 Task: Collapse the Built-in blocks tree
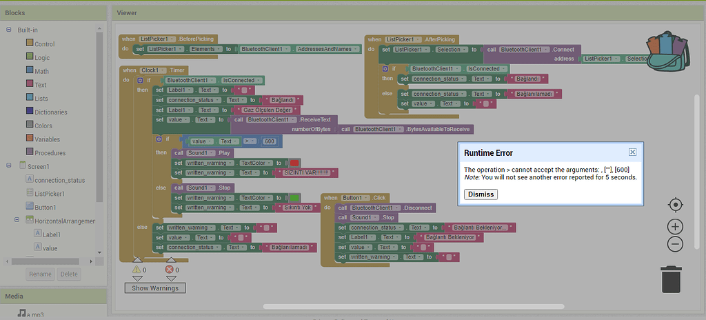coord(9,30)
